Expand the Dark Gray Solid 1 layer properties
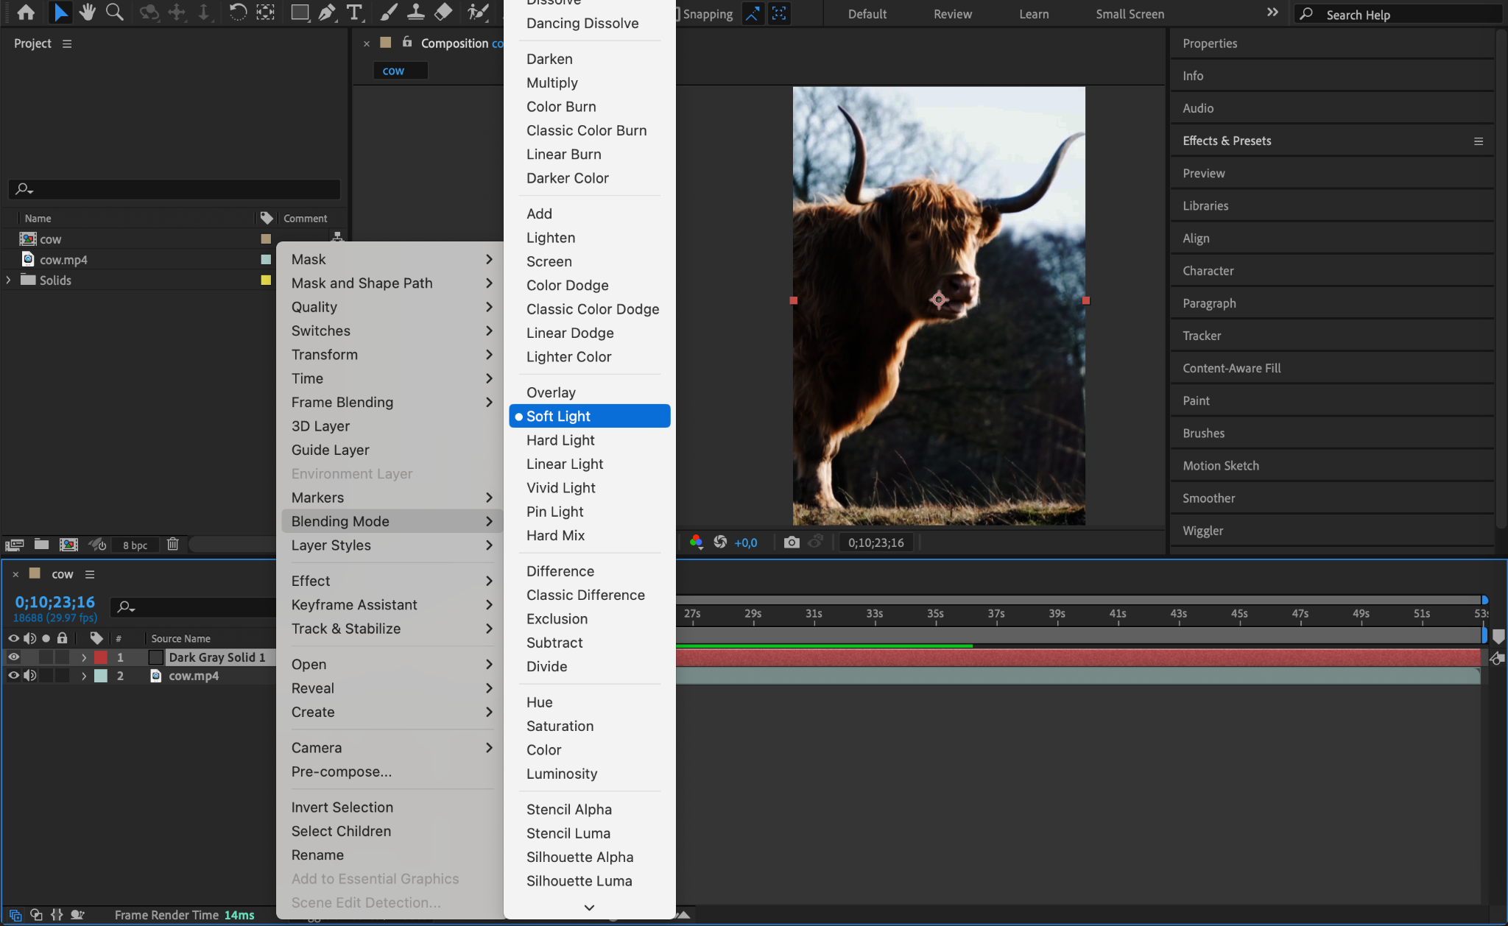This screenshot has height=926, width=1508. click(x=84, y=657)
